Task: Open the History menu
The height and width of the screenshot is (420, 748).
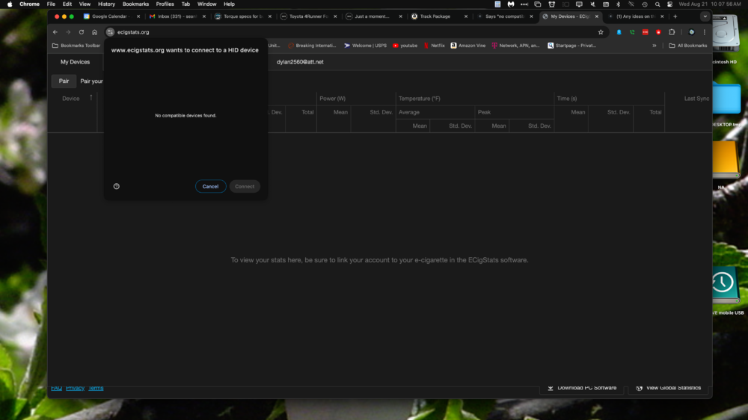Action: [106, 4]
